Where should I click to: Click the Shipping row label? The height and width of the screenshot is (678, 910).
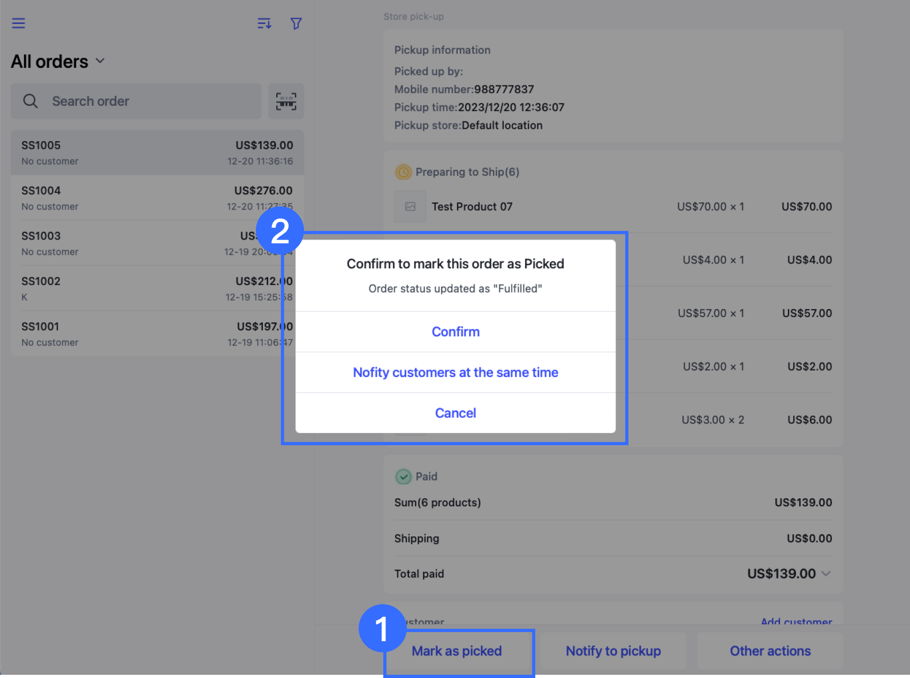point(417,538)
